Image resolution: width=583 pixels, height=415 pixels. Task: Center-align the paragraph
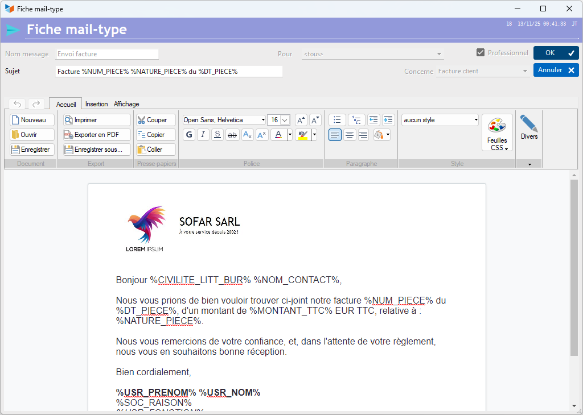tap(350, 135)
